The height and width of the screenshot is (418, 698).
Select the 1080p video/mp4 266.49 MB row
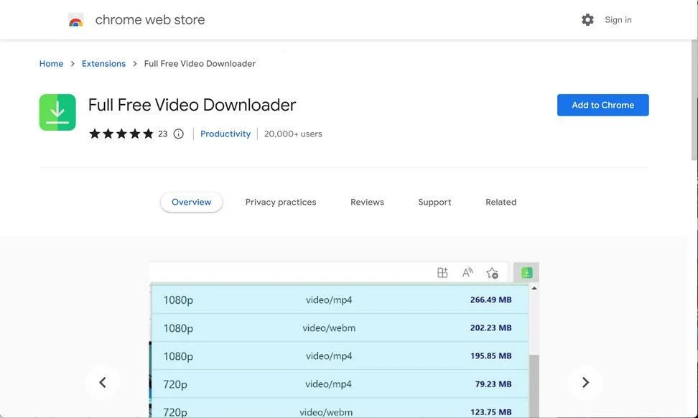340,299
